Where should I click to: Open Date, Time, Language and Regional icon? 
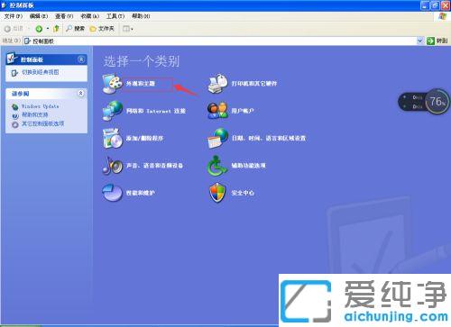point(217,139)
